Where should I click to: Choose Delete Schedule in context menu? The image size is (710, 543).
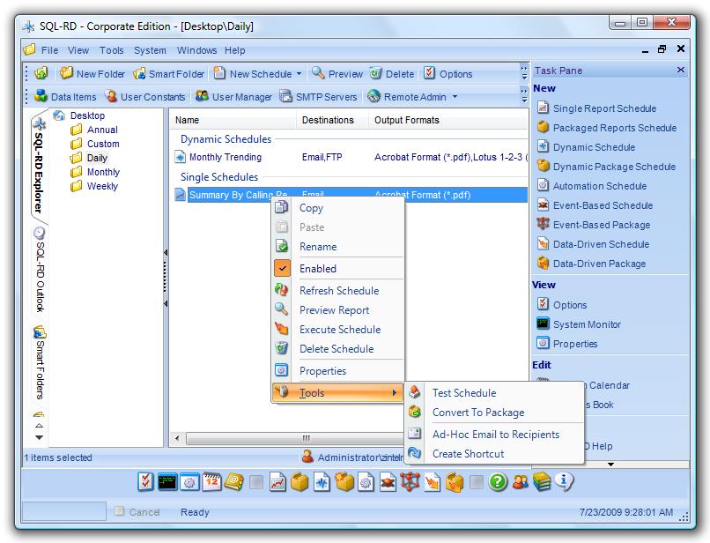pyautogui.click(x=338, y=349)
